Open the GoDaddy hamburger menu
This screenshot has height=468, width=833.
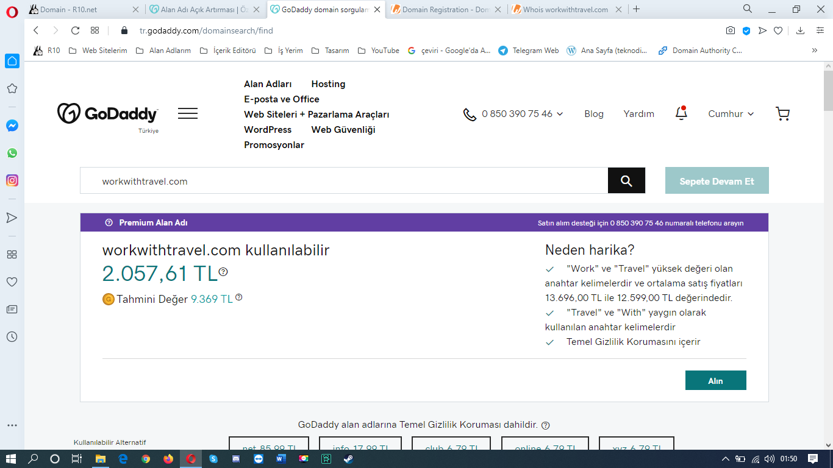[x=188, y=113]
